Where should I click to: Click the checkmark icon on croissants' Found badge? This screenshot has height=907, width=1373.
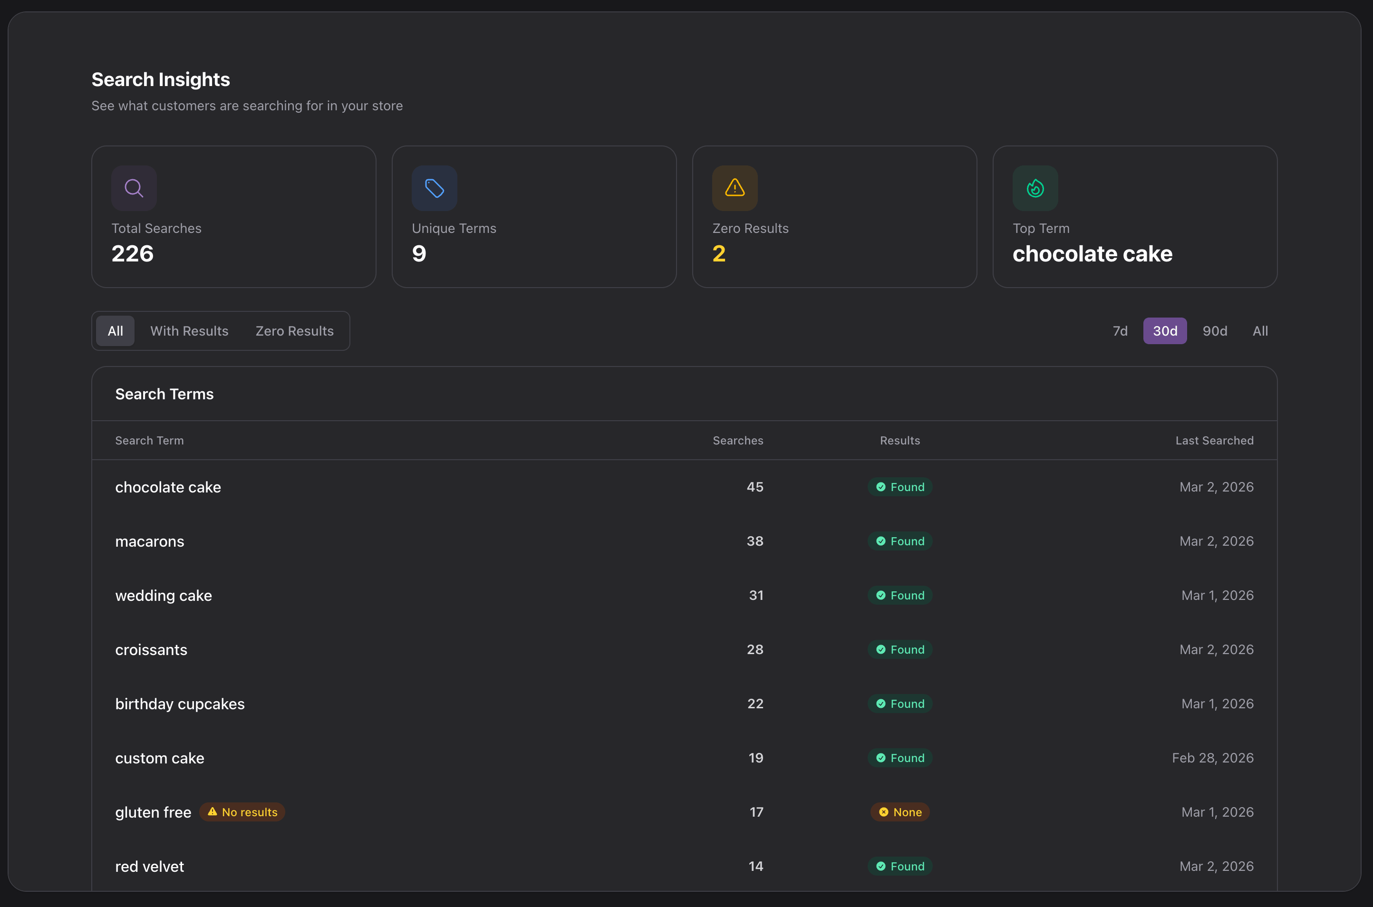pos(881,649)
